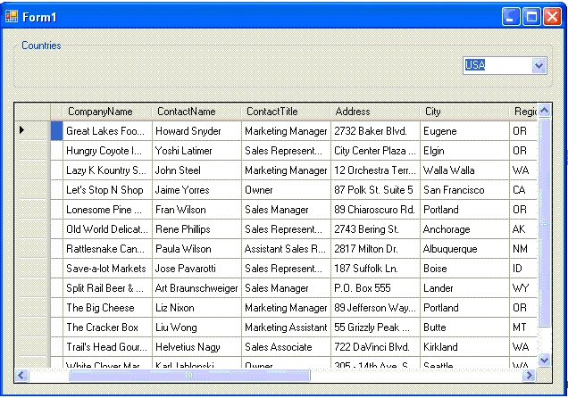
Task: Sort by CompanyName column header
Action: (107, 112)
